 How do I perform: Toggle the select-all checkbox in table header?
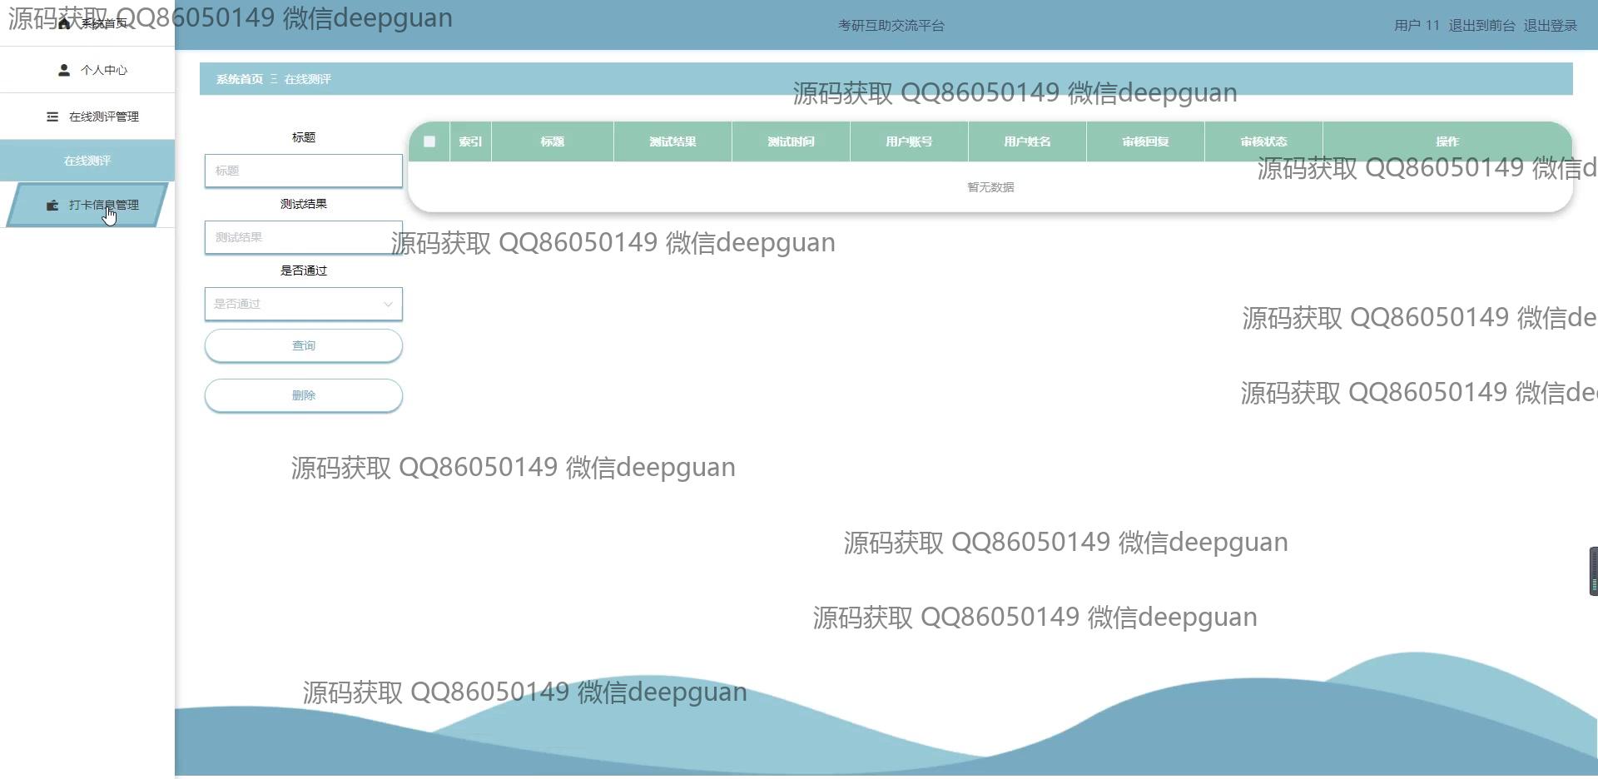[429, 141]
